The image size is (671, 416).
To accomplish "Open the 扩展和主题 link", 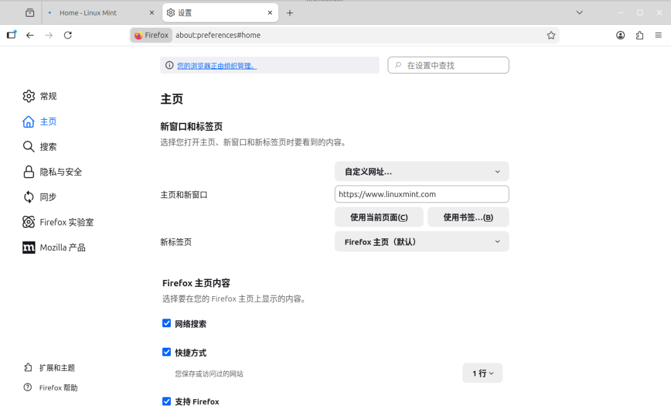I will (57, 368).
